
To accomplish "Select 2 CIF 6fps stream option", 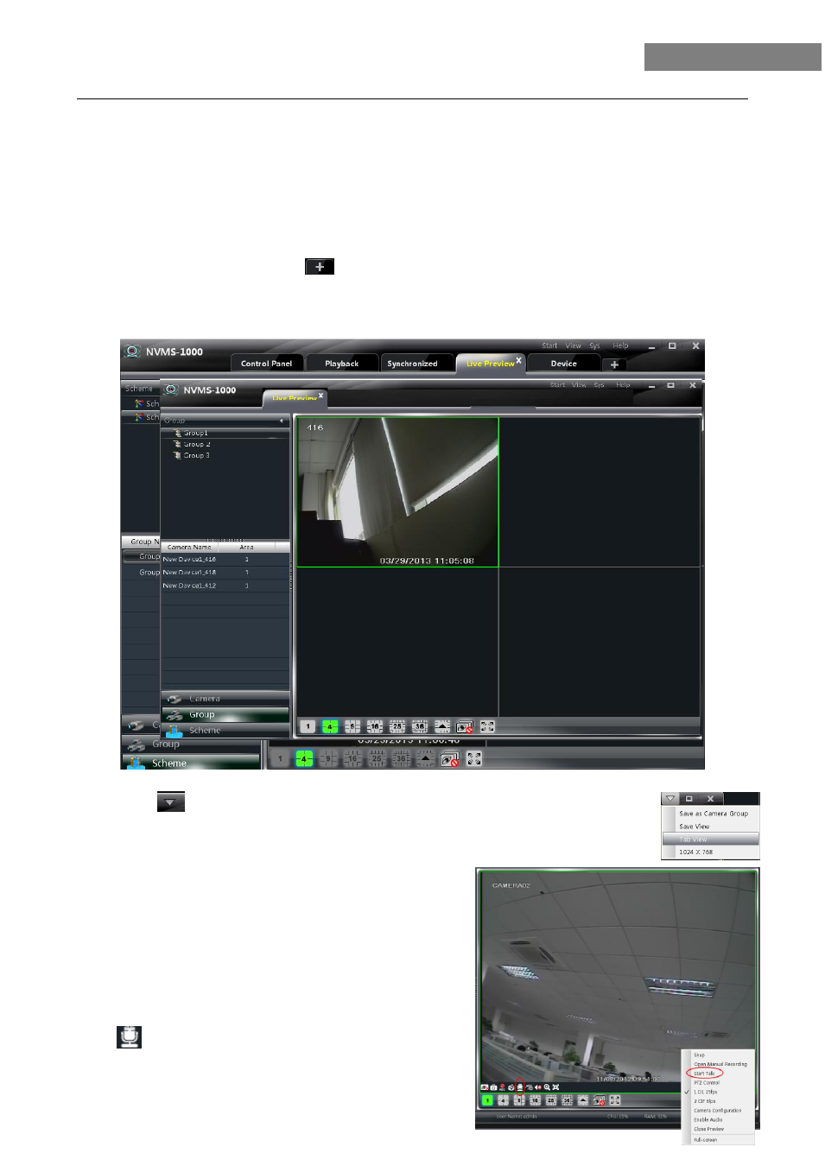I will (x=719, y=1101).
